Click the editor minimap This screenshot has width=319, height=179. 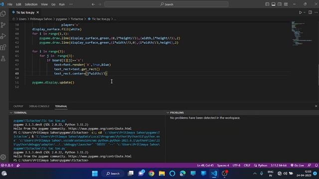tap(301, 33)
